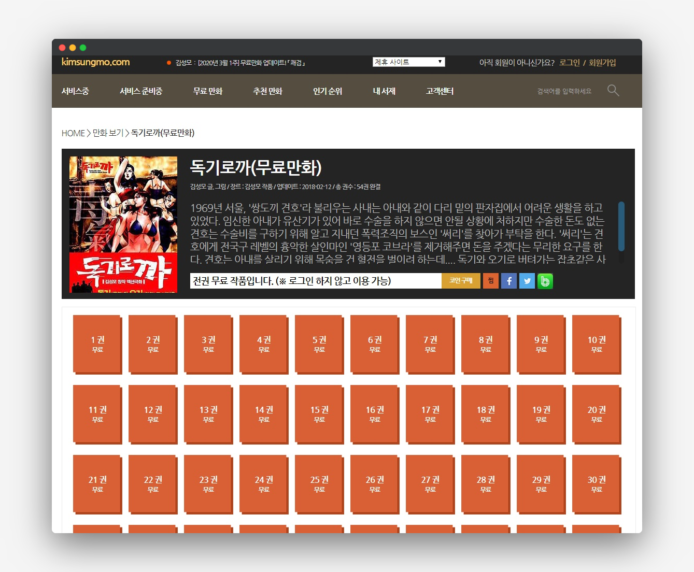This screenshot has height=572, width=694.
Task: Click the 만화 보기 breadcrumb link
Action: [108, 133]
